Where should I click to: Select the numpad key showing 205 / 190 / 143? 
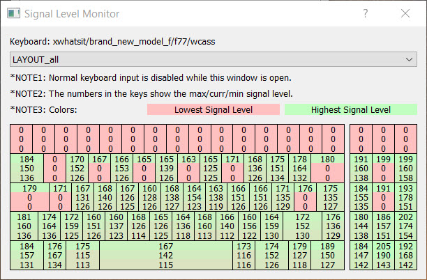383,256
